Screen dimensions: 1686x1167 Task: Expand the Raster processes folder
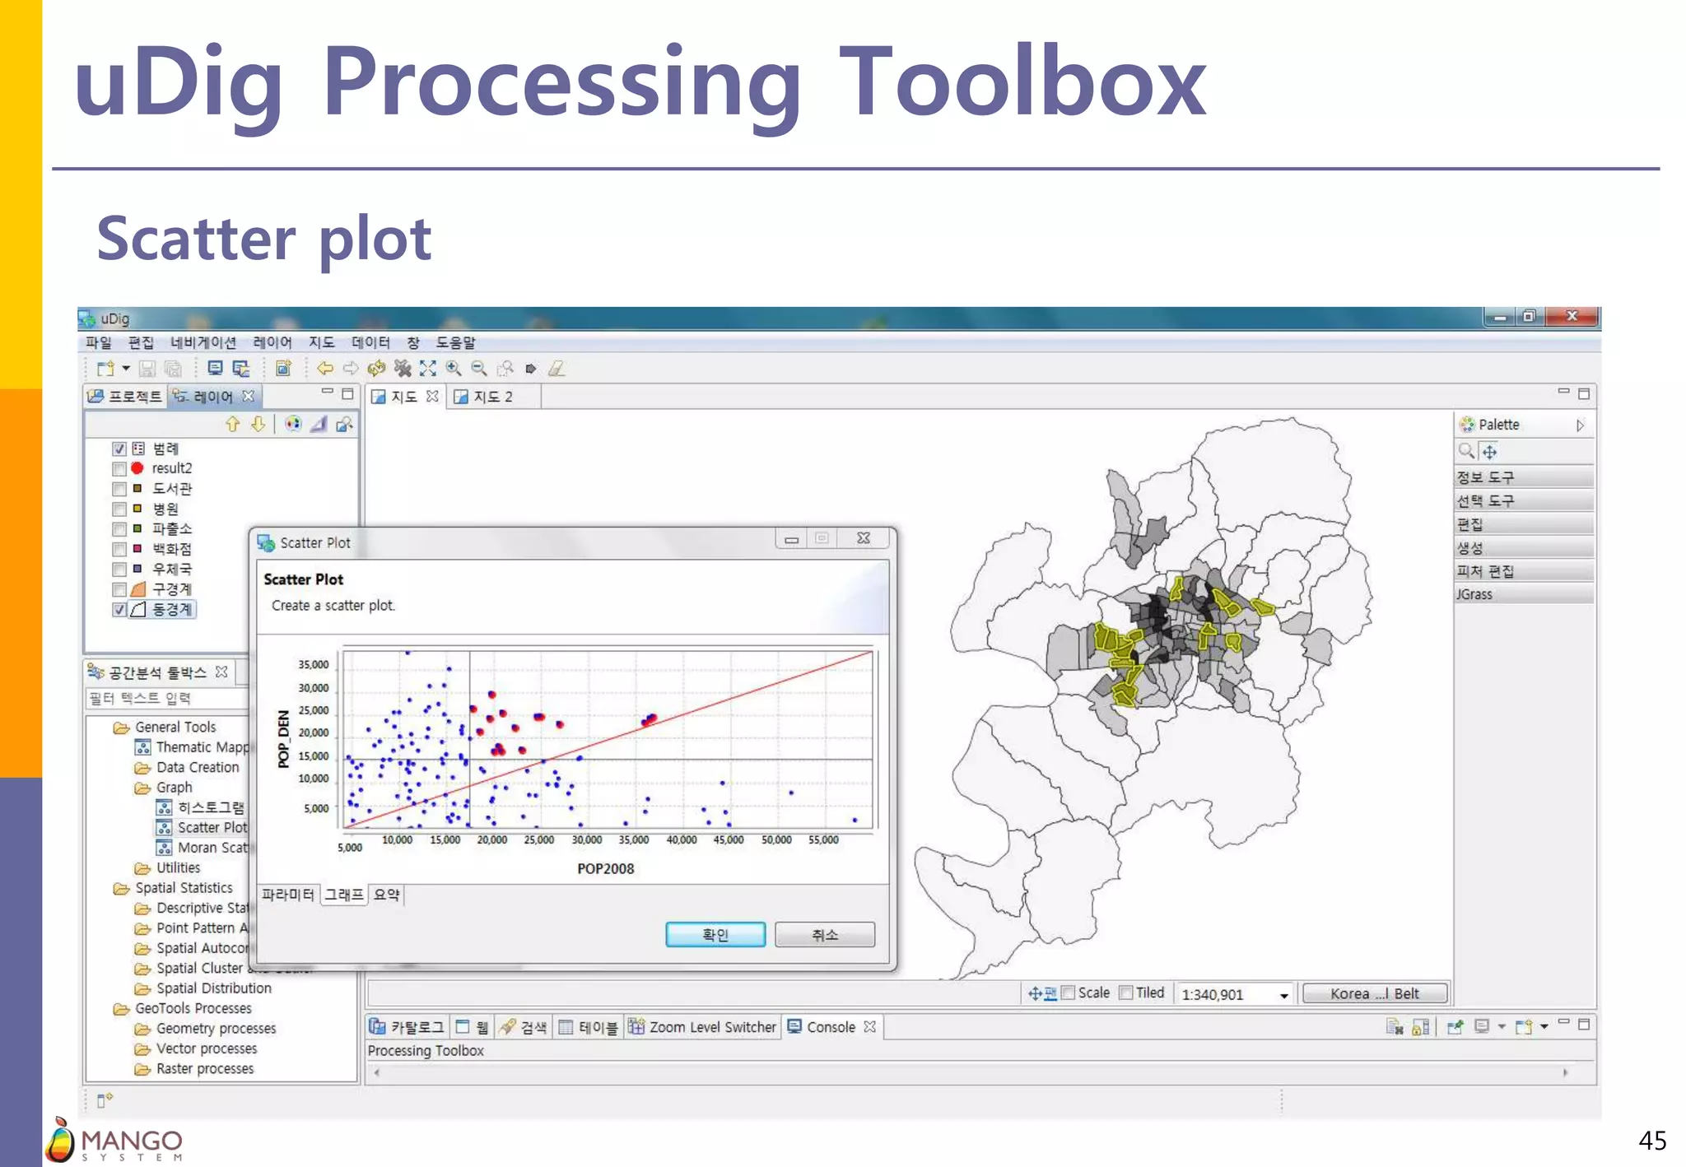tap(142, 1069)
